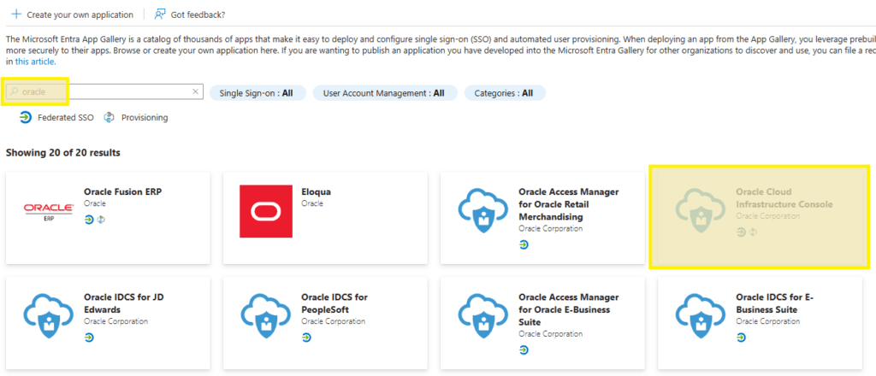This screenshot has width=876, height=376.
Task: Open Oracle IDCS for E-Business Suite title
Action: (775, 303)
